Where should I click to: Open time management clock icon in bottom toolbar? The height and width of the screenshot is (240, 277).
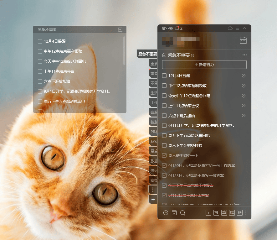166,213
